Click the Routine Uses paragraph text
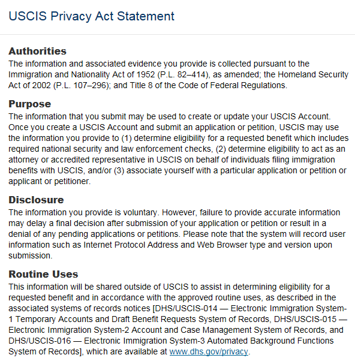 (178, 319)
